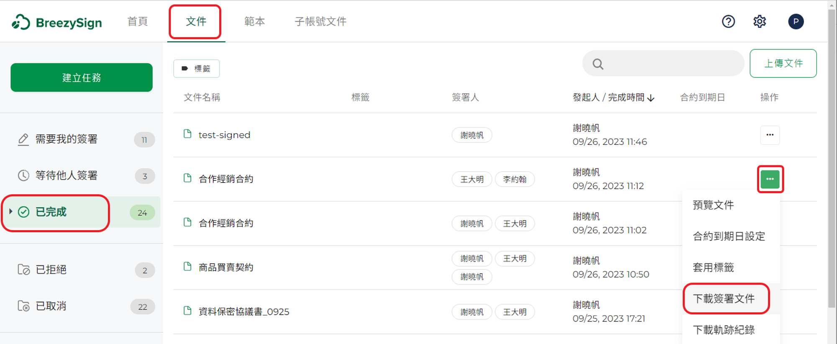This screenshot has width=837, height=344.
Task: Open settings gear icon
Action: pos(760,21)
